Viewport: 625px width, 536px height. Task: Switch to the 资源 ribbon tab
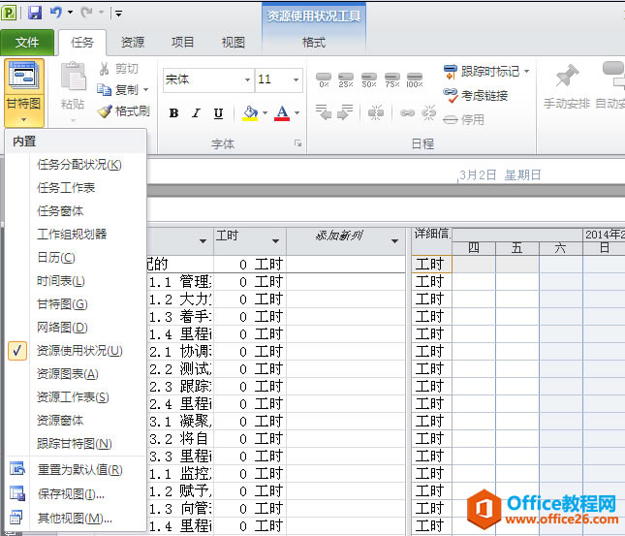click(x=133, y=43)
